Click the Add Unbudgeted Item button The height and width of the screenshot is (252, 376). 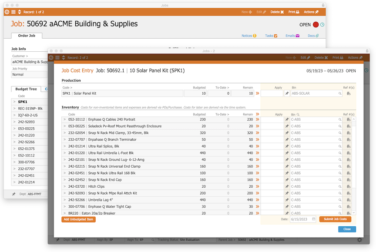click(78, 219)
